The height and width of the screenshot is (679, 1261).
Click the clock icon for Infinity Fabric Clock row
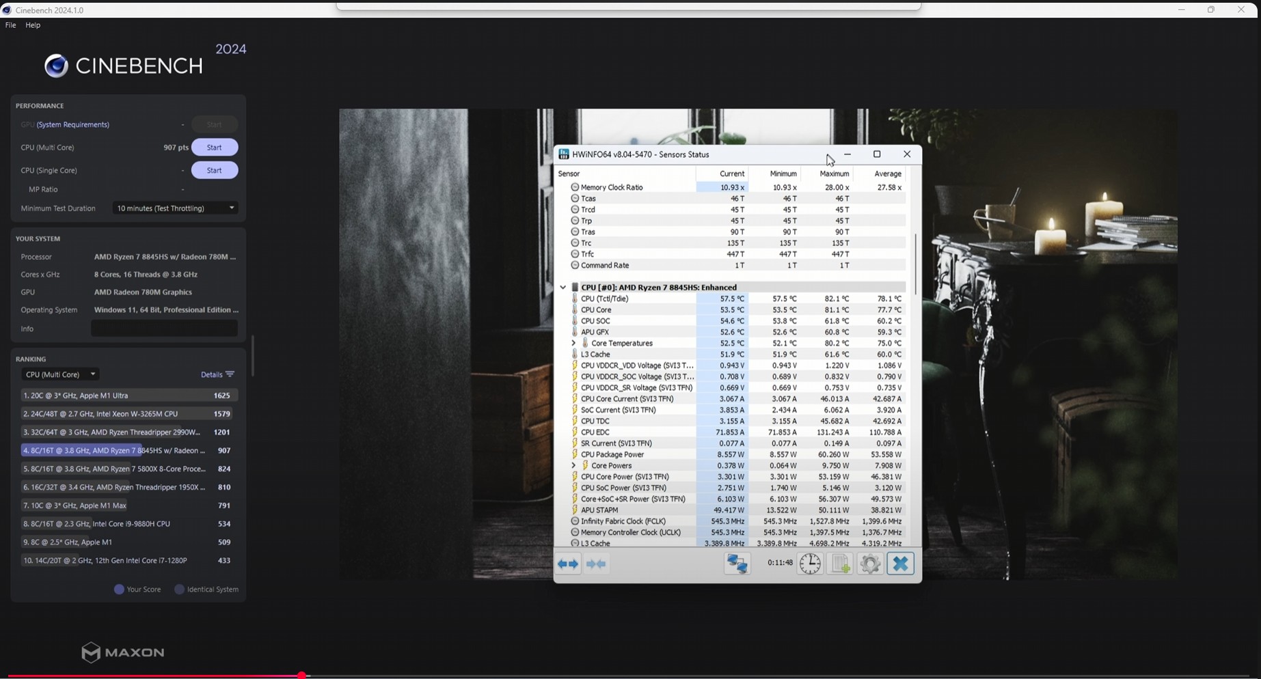(x=575, y=521)
